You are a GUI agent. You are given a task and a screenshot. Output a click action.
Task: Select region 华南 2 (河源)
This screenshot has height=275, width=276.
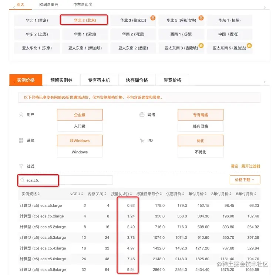pyautogui.click(x=133, y=34)
